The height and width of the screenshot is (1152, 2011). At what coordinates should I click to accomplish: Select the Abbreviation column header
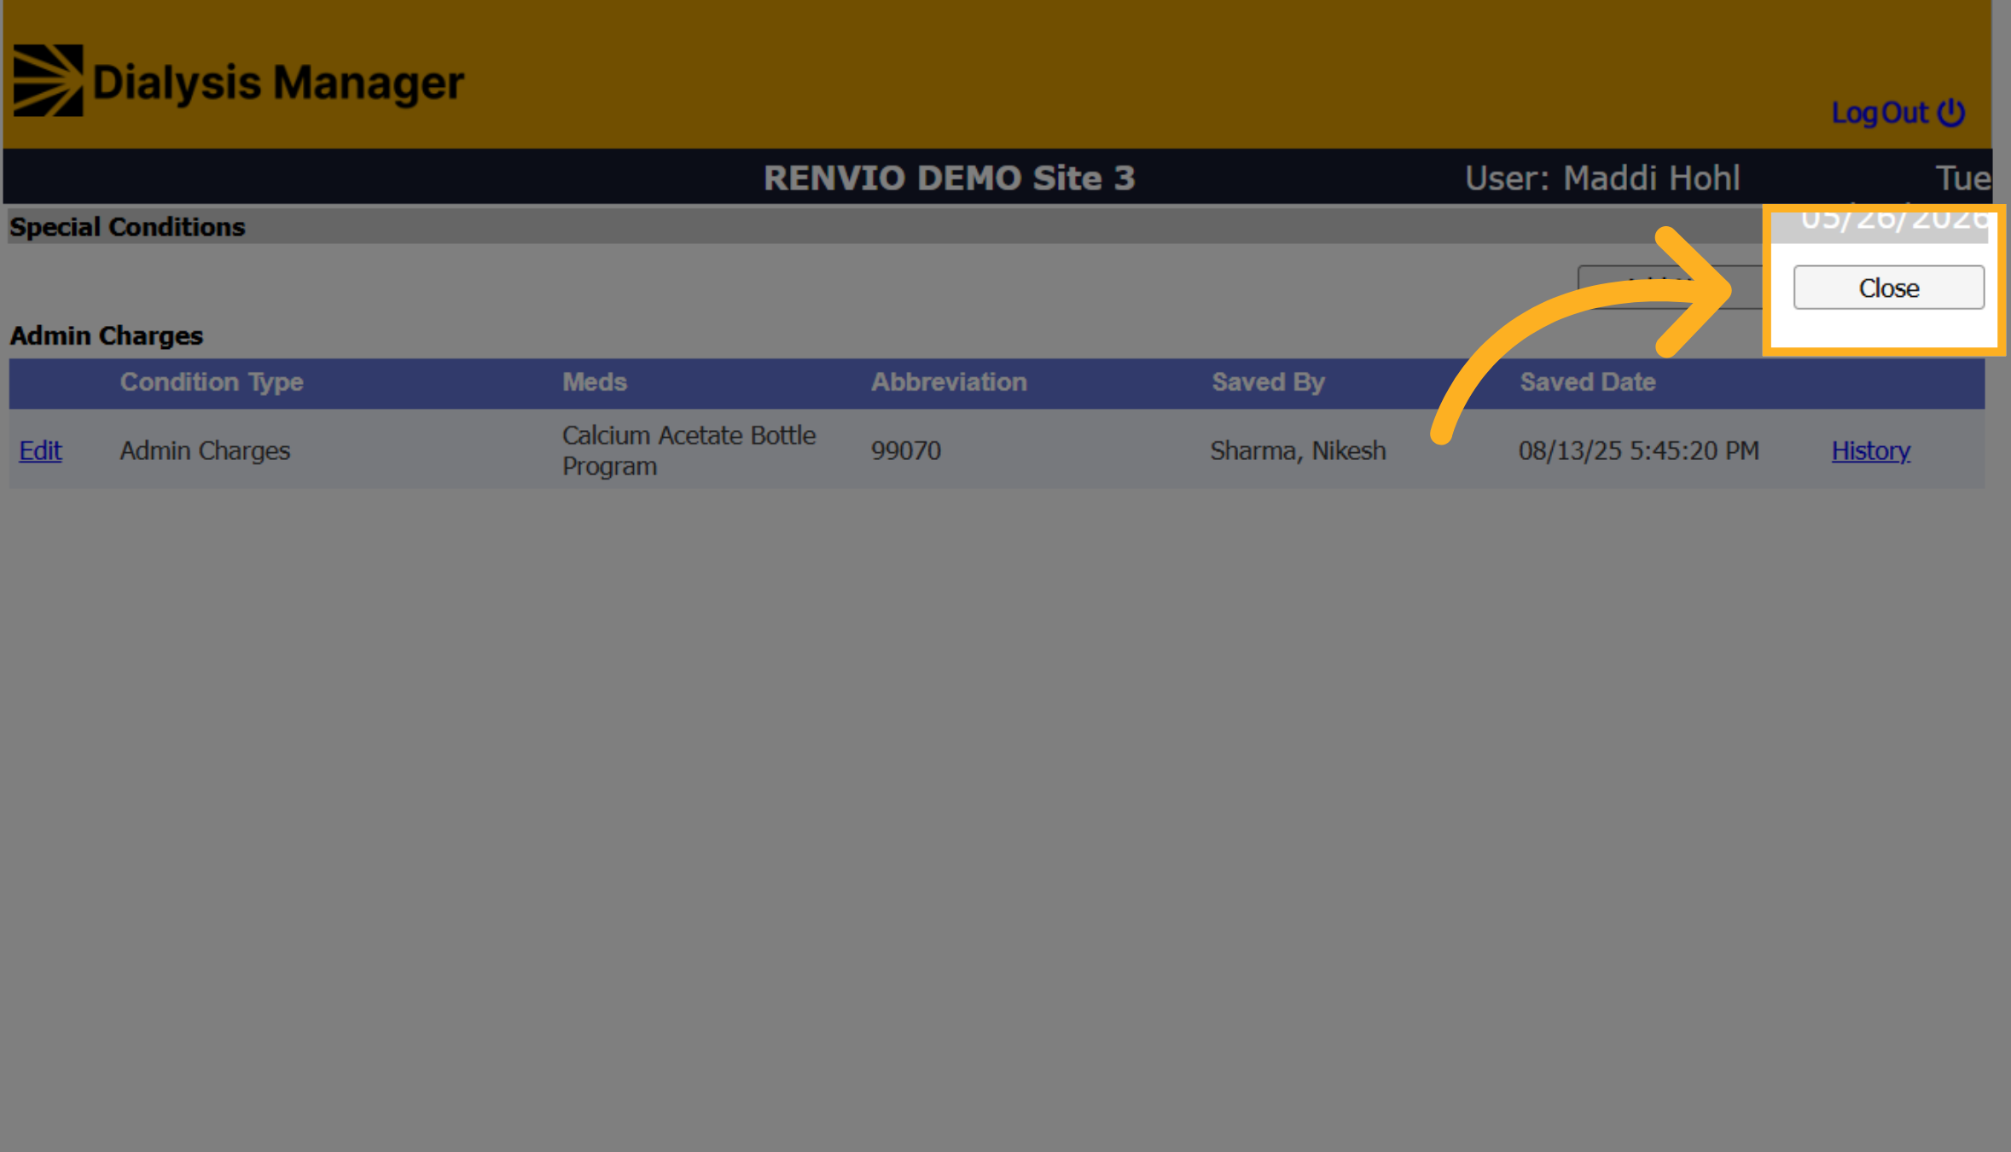coord(948,381)
